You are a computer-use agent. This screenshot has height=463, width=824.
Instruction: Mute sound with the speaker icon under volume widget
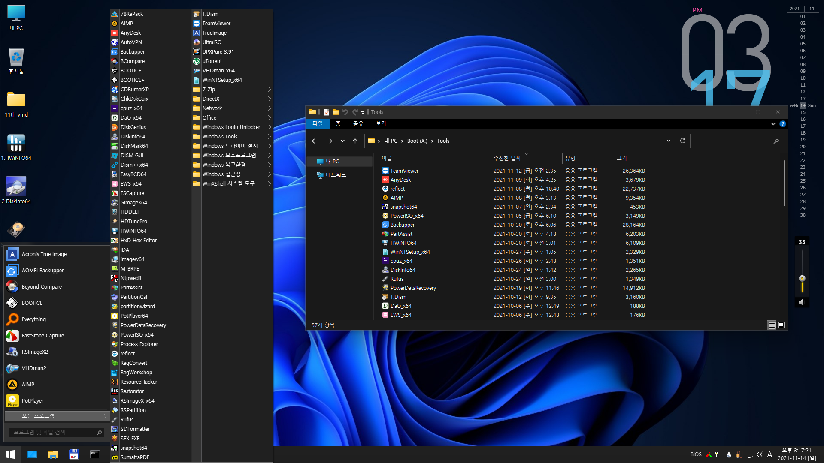tap(802, 302)
